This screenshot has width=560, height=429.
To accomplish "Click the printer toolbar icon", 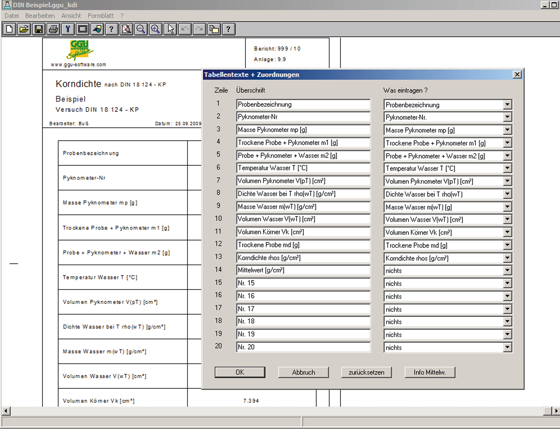I will [53, 29].
